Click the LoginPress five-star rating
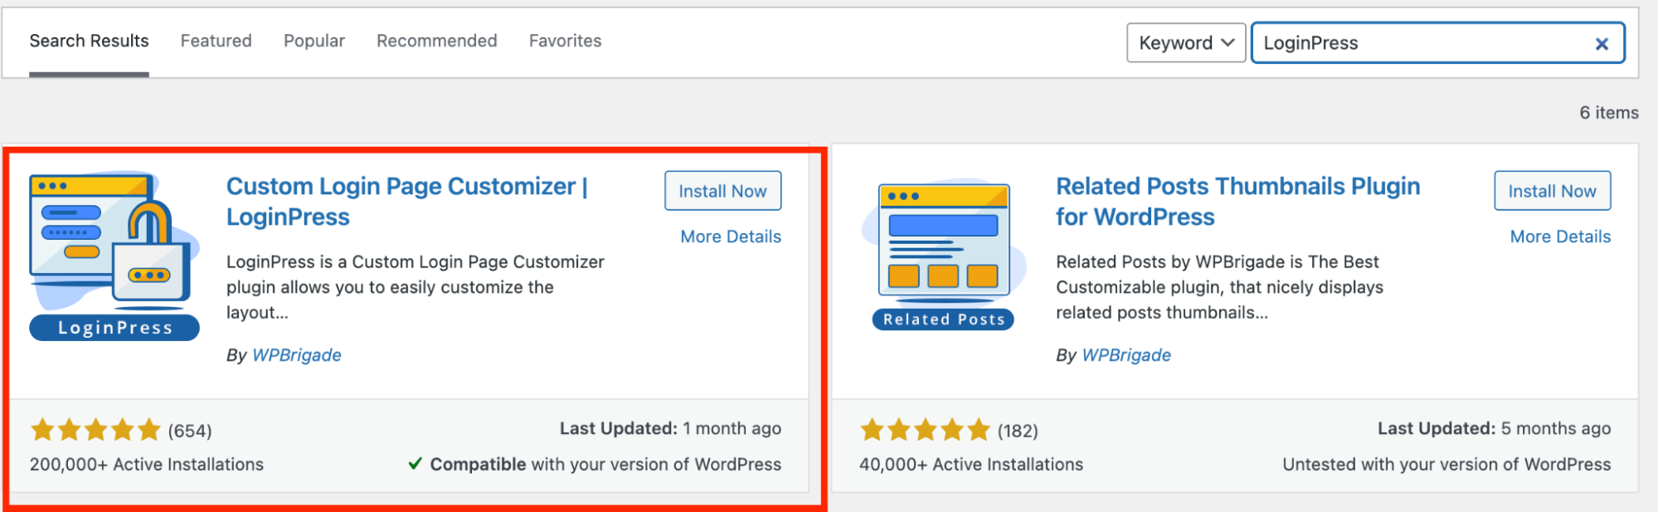This screenshot has height=512, width=1658. (95, 430)
